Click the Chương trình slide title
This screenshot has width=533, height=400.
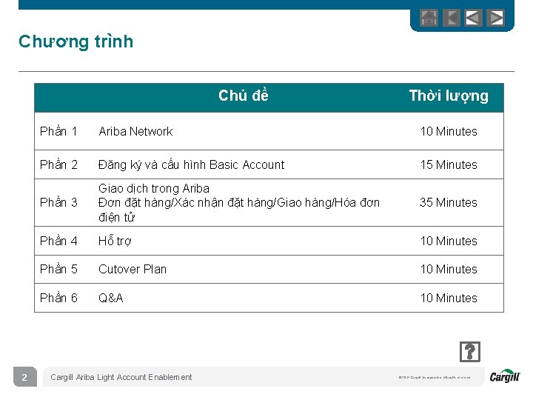pyautogui.click(x=76, y=41)
